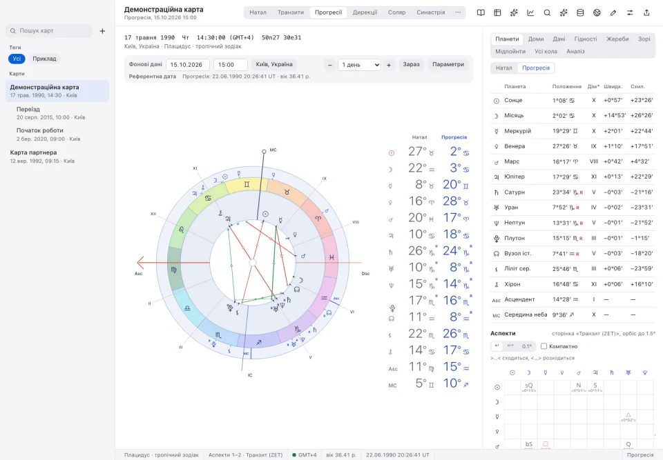Click the share export icon
663x460 pixels.
(x=646, y=12)
